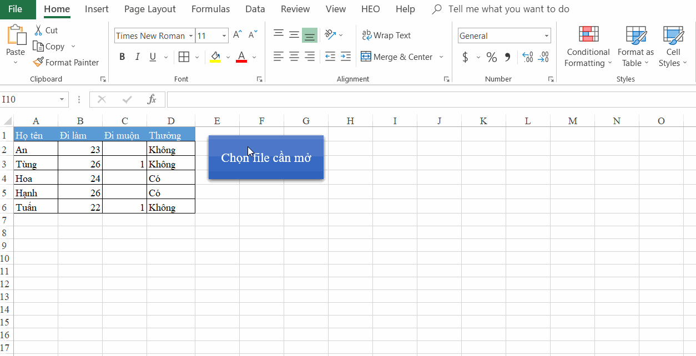This screenshot has width=696, height=356.
Task: Switch to the Formulas ribbon tab
Action: [x=210, y=9]
